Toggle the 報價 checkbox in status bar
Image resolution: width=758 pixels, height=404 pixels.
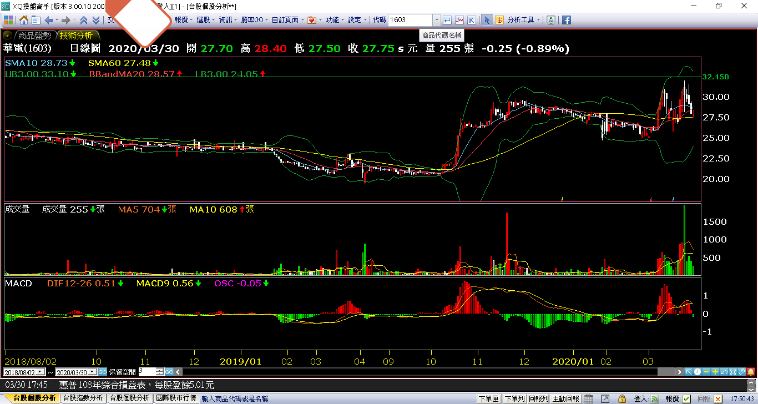pos(686,398)
